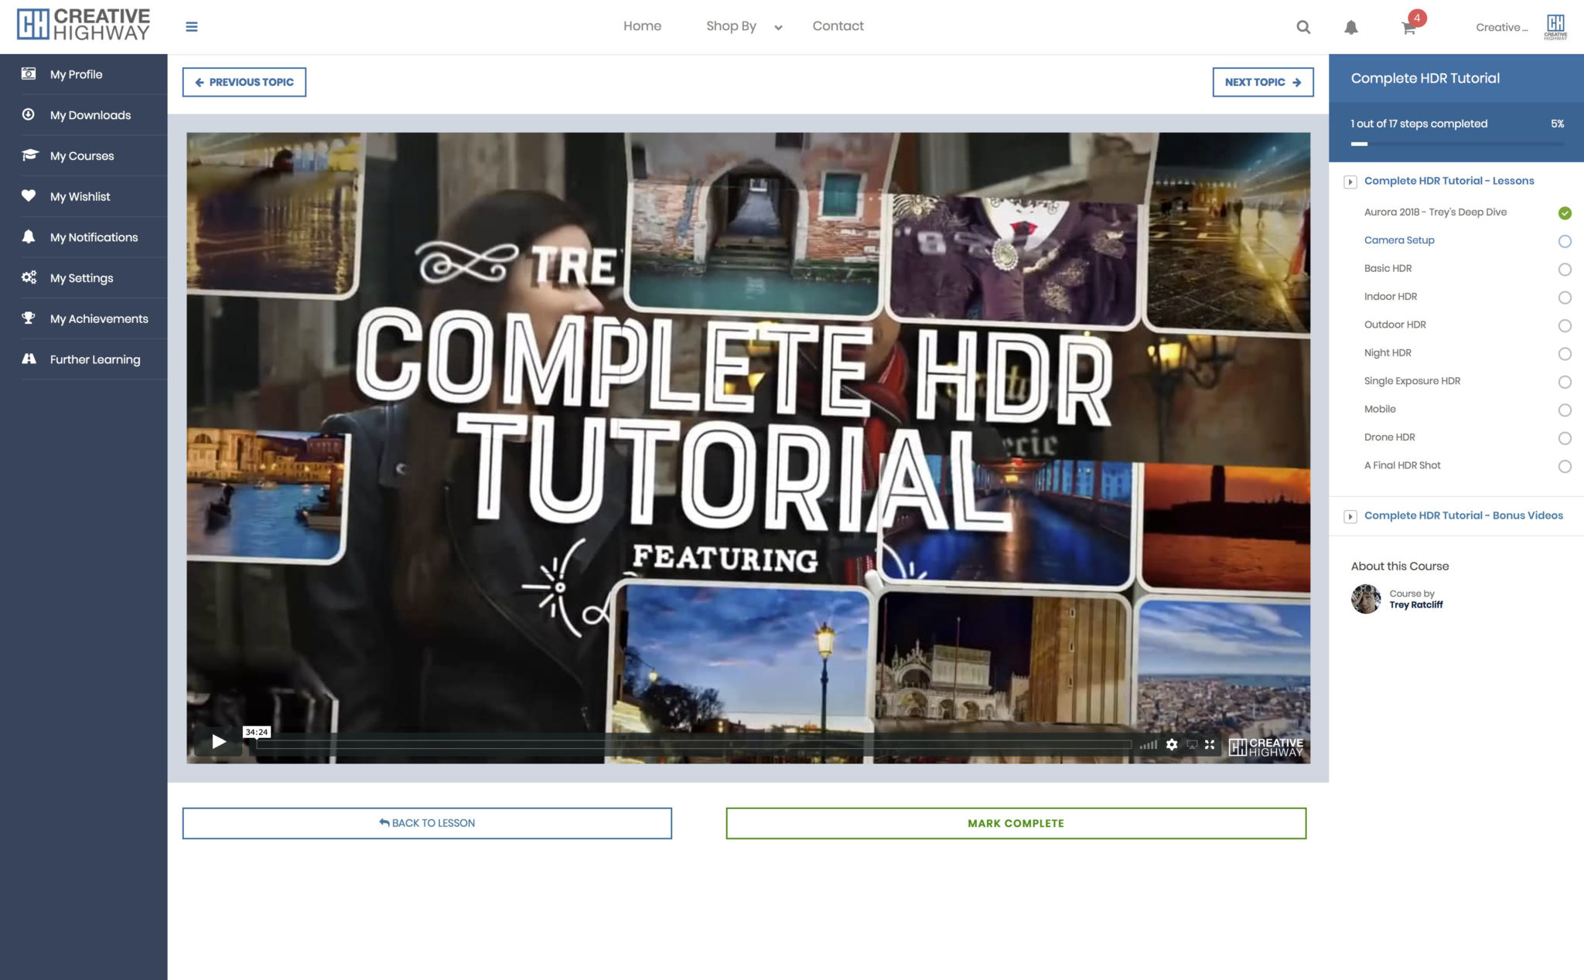This screenshot has height=980, width=1584.
Task: Click the search magnifier icon
Action: (x=1303, y=27)
